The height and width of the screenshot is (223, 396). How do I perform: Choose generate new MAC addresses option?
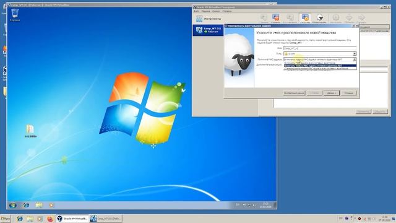point(320,68)
